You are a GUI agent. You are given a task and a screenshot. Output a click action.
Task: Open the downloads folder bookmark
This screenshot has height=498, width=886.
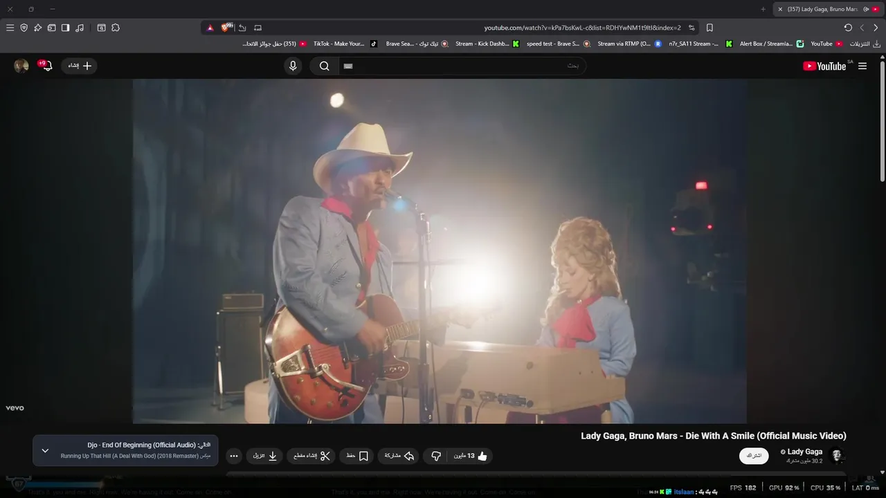pos(865,44)
